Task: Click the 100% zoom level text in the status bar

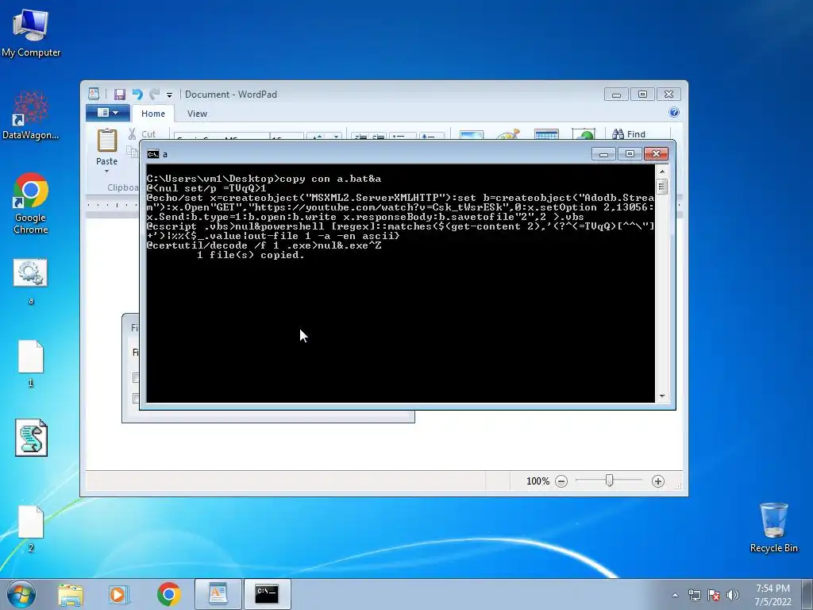Action: pos(538,481)
